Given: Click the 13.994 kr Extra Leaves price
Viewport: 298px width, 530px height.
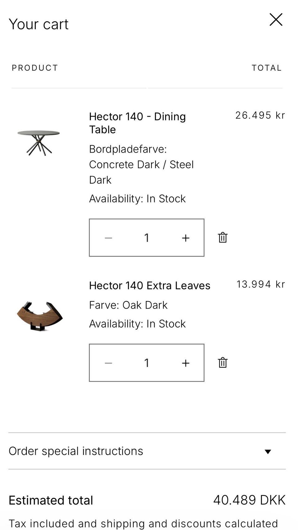Looking at the screenshot, I should tap(260, 284).
